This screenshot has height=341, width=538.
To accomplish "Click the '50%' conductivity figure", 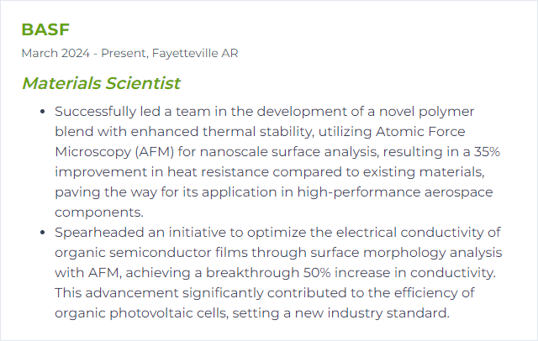I will click(x=317, y=273).
